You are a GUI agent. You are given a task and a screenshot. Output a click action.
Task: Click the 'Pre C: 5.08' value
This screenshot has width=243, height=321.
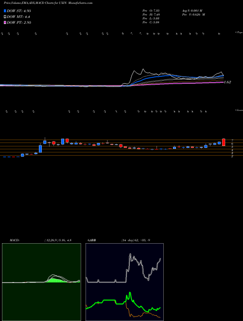click(x=151, y=22)
